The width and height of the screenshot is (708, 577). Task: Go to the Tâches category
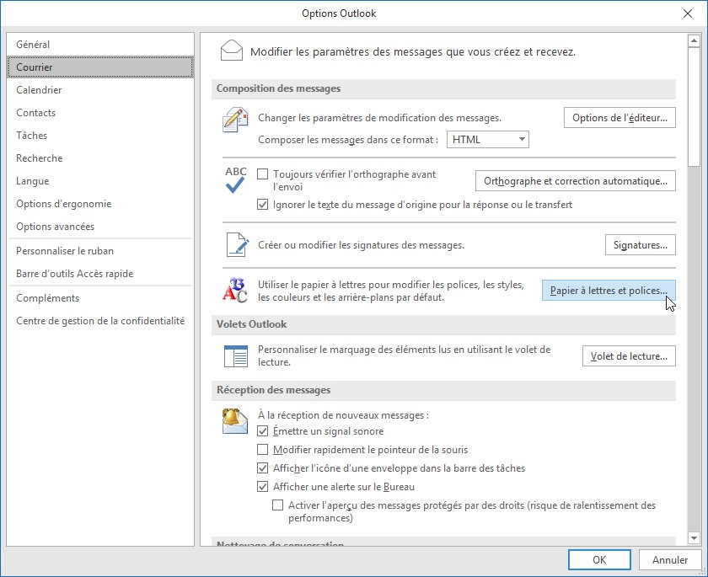point(100,136)
